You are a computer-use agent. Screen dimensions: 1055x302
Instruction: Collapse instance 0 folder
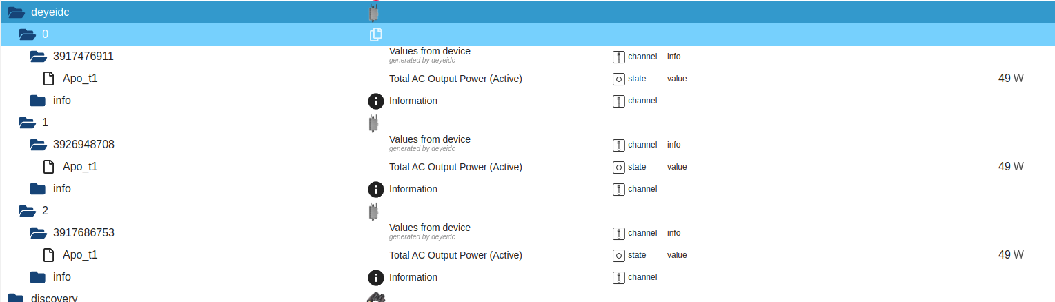(27, 34)
